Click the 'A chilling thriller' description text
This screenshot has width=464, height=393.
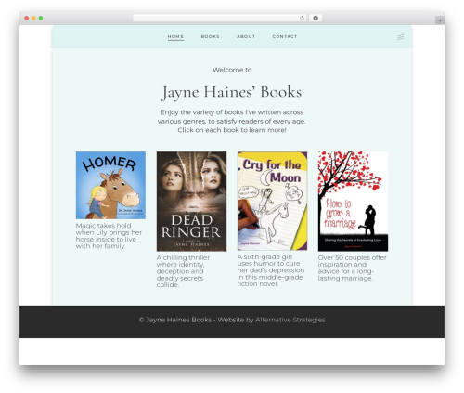click(x=183, y=271)
